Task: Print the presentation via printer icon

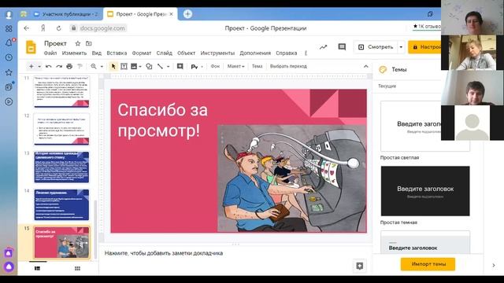Action: point(69,66)
